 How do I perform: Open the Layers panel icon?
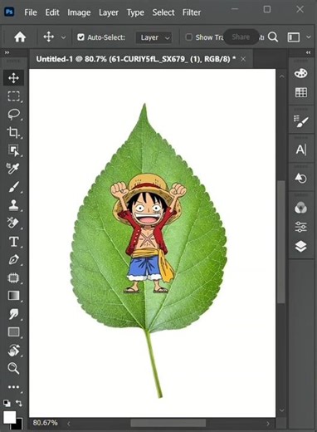300,246
